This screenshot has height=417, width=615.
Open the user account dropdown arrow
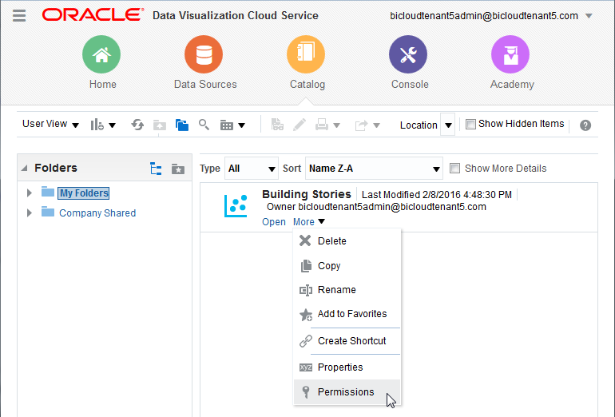589,16
